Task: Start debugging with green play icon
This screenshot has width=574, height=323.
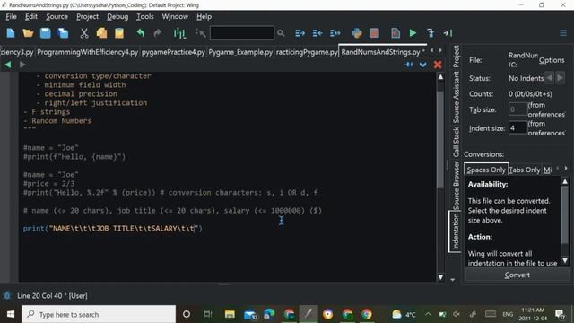Action: click(413, 33)
